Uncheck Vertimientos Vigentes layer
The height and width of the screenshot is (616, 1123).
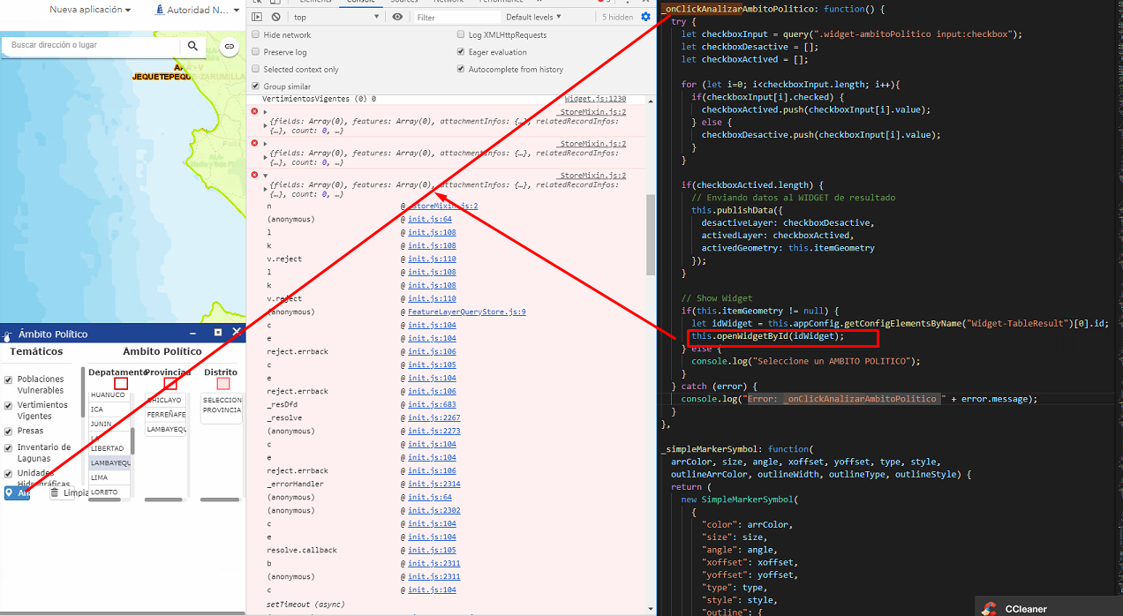pyautogui.click(x=9, y=405)
